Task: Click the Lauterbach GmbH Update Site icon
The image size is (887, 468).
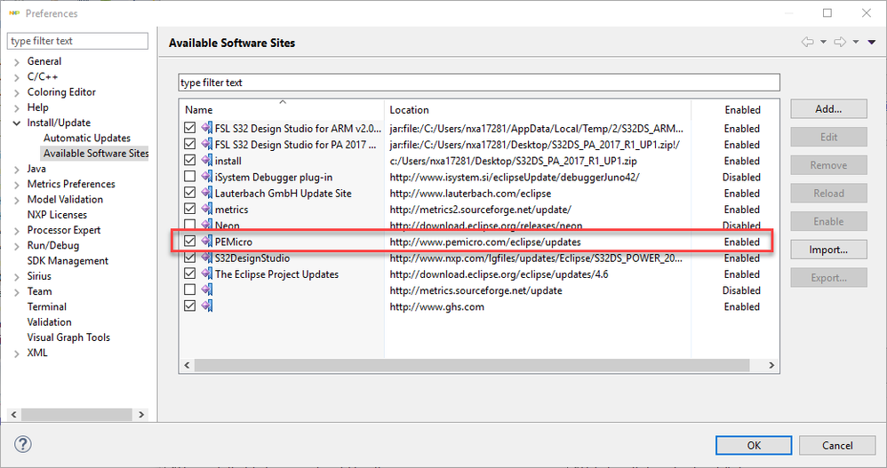Action: coord(206,193)
